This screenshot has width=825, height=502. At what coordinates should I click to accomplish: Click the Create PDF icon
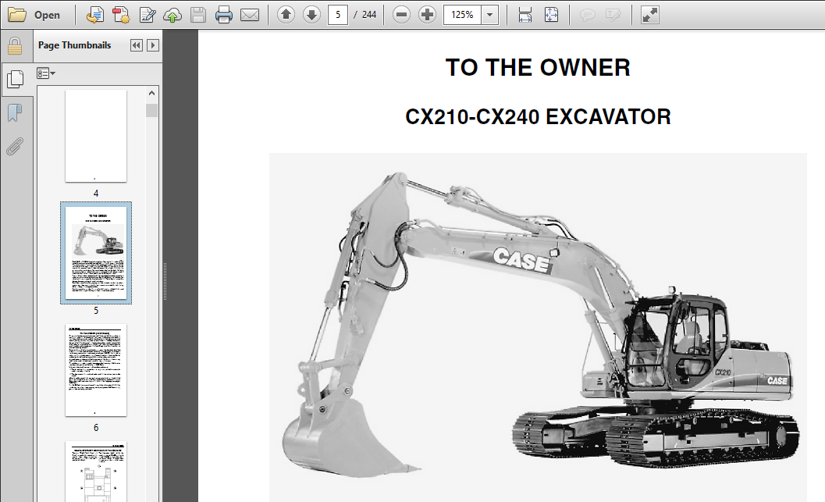tap(120, 15)
